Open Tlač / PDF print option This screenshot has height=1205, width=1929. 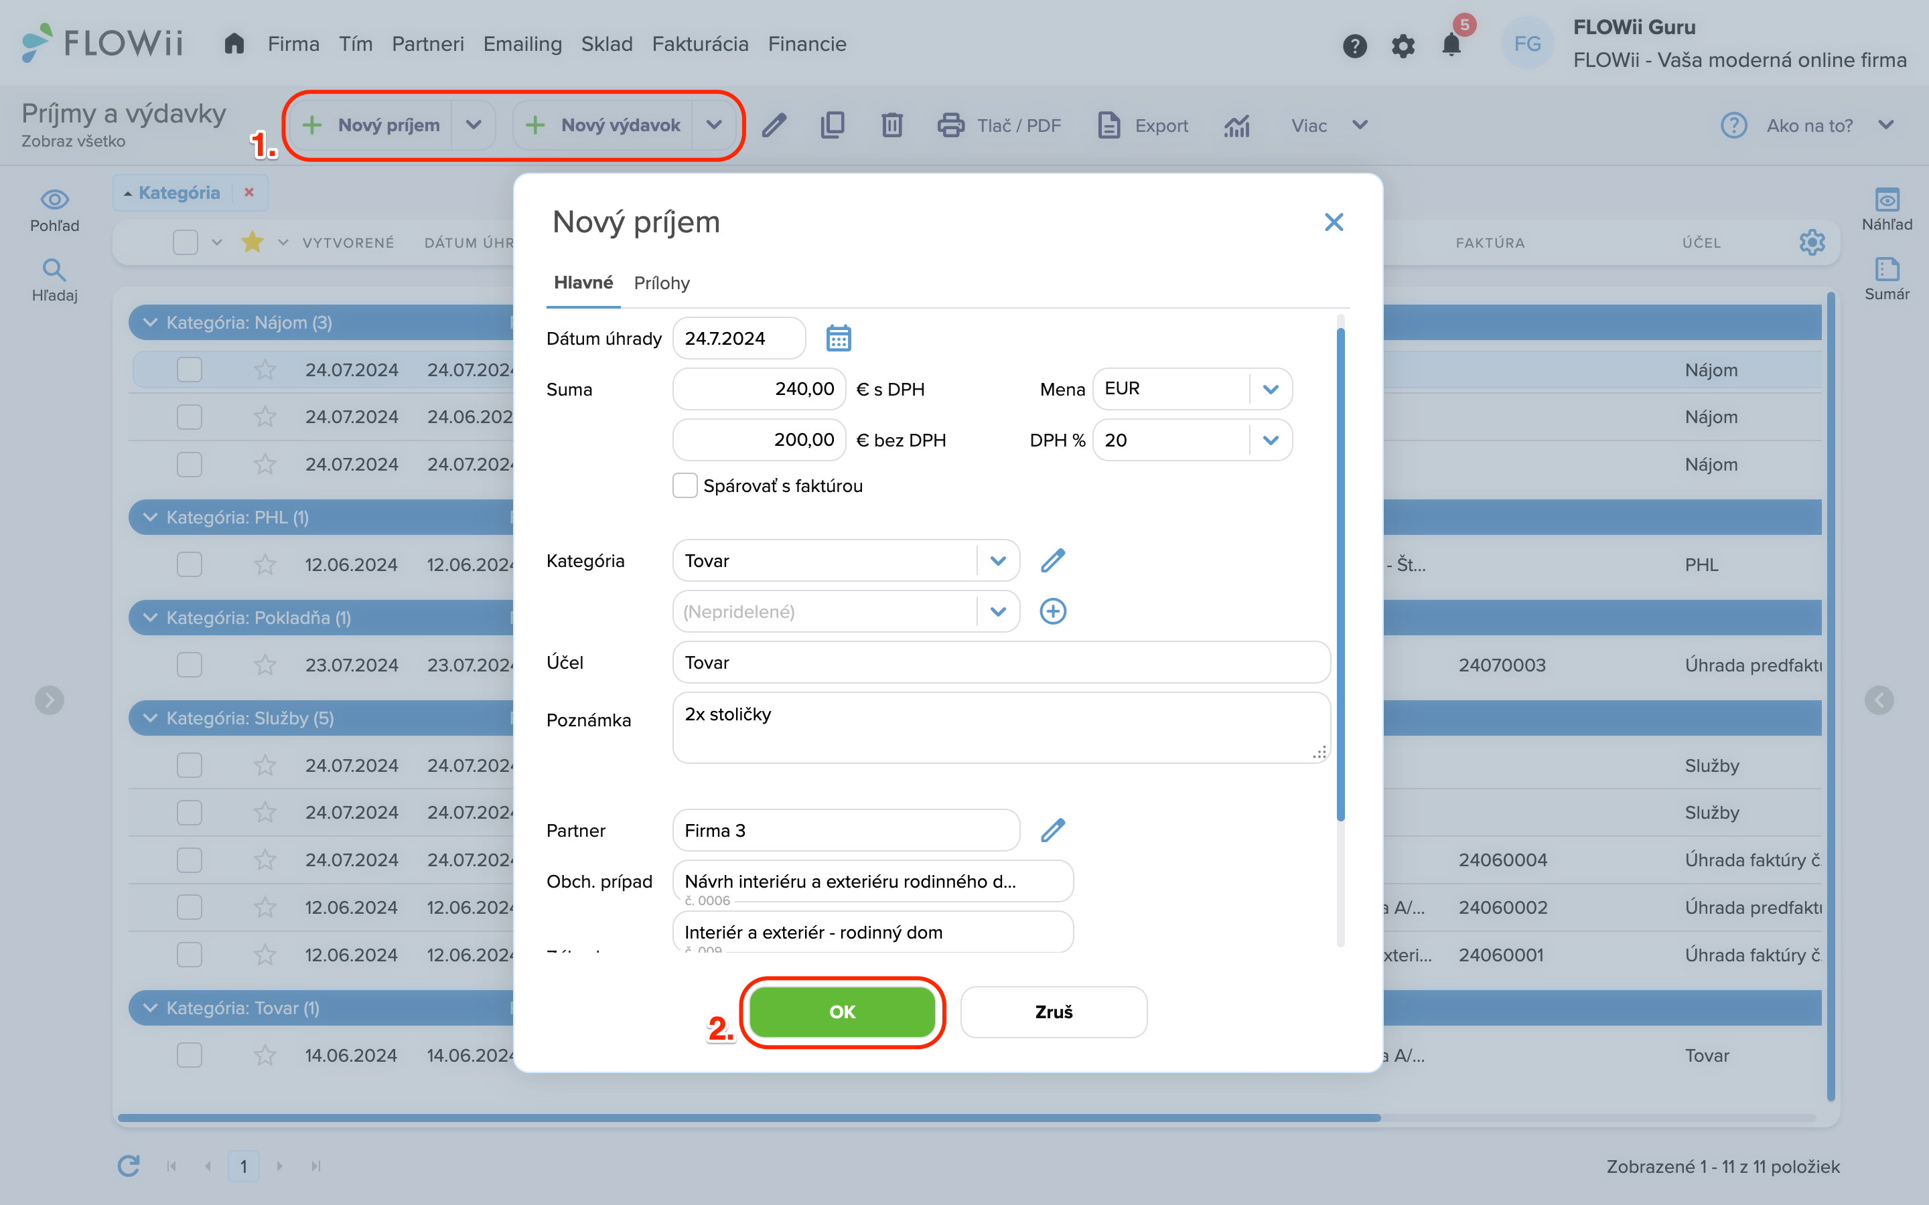[x=999, y=125]
